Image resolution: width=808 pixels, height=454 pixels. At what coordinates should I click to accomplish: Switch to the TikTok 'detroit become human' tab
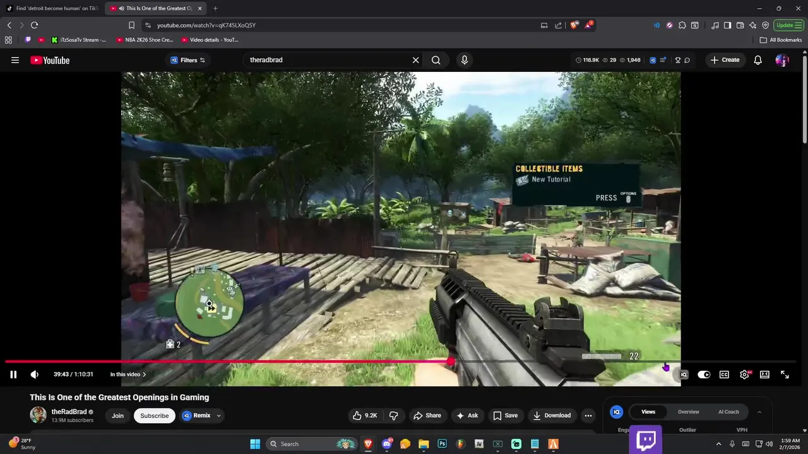52,8
